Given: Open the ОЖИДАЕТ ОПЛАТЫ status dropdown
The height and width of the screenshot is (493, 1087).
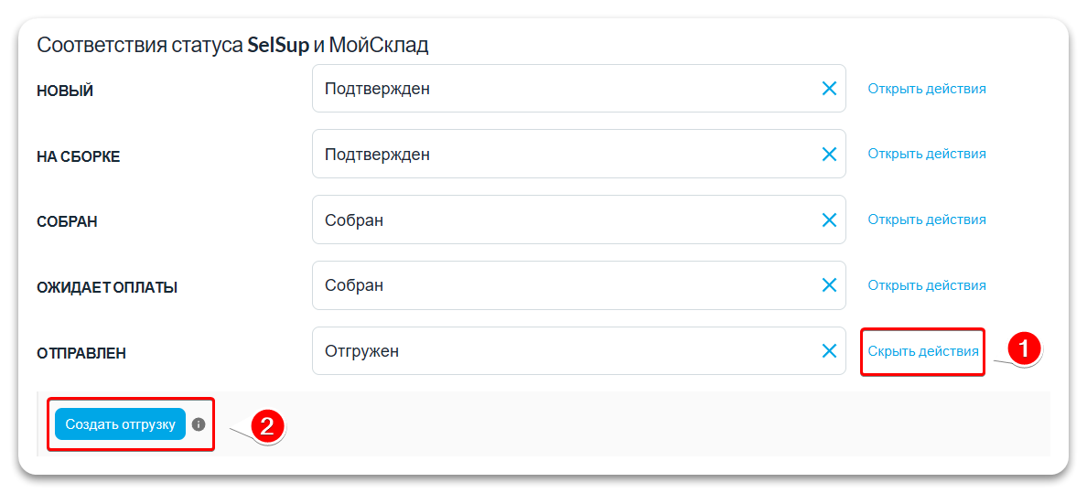Looking at the screenshot, I should coord(563,285).
